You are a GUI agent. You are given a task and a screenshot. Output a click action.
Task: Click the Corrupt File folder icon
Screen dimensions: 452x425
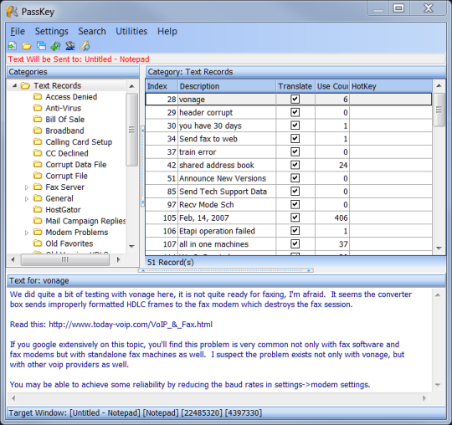[x=38, y=175]
